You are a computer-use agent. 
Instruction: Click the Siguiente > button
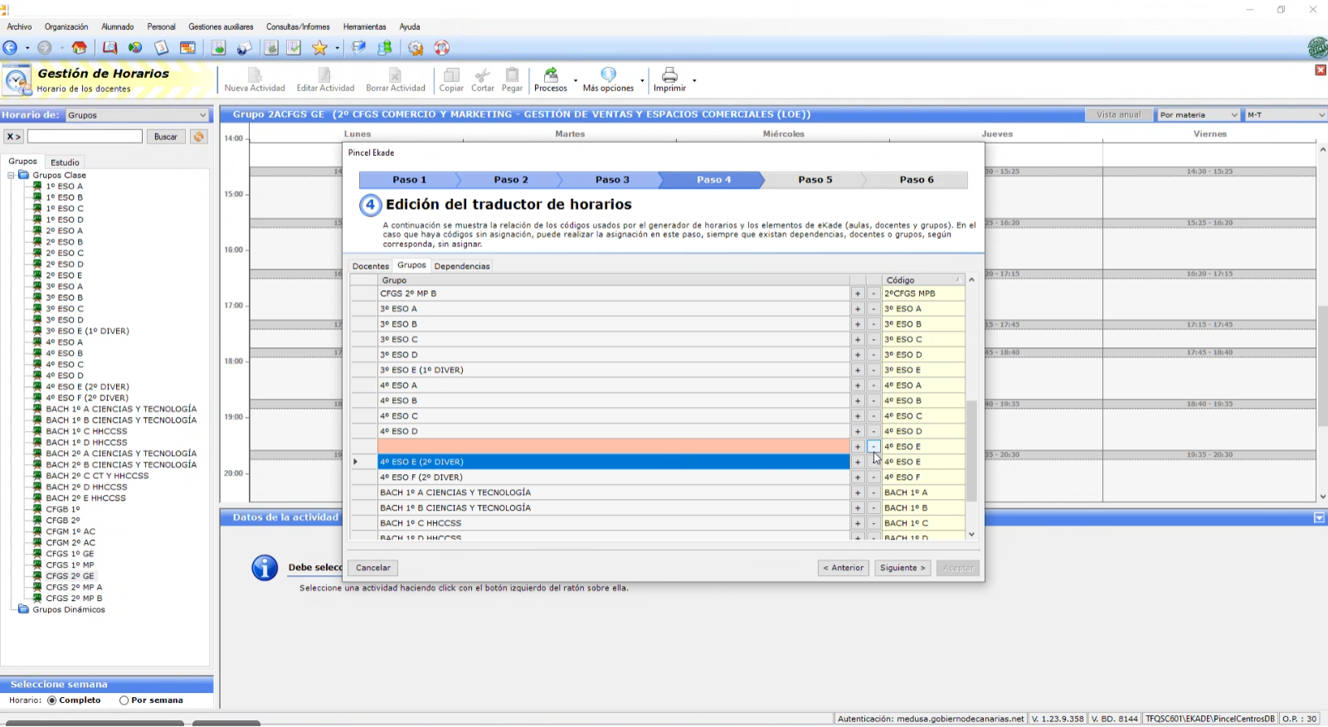902,569
